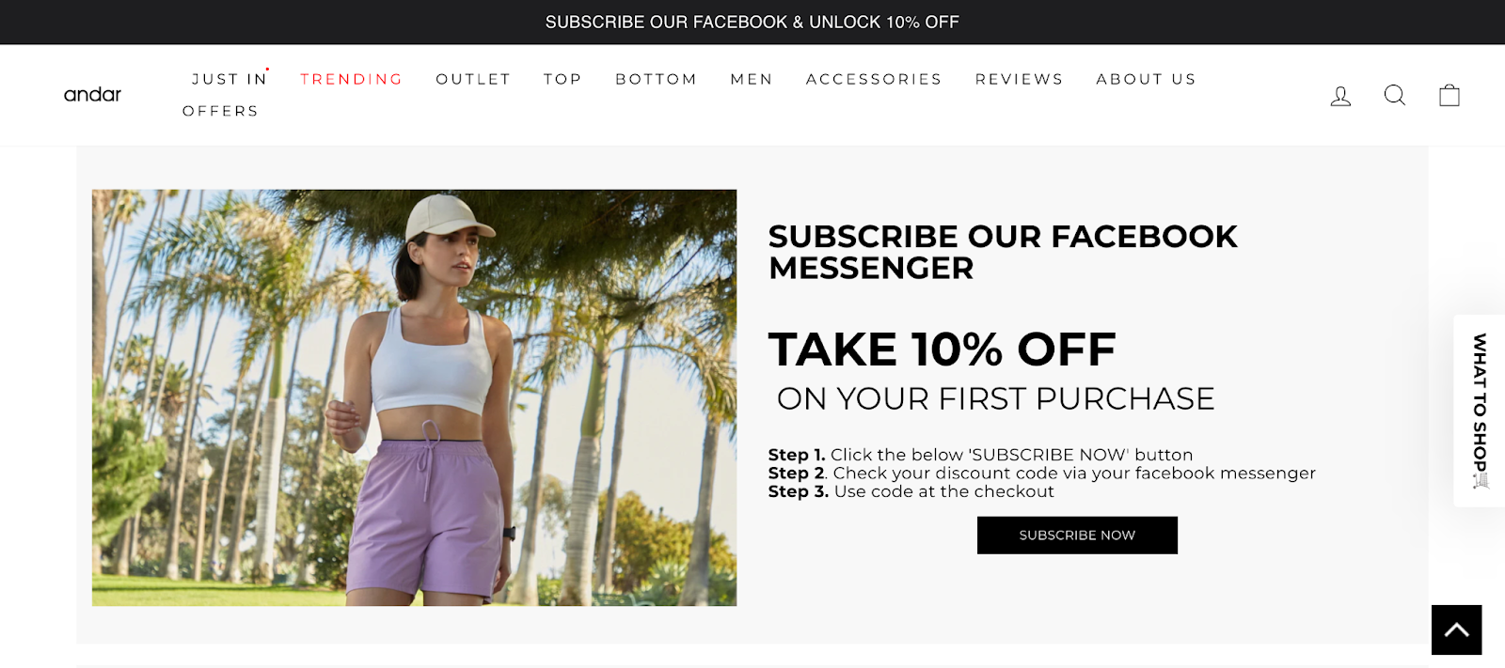Open the What To Shop side tab
Image resolution: width=1505 pixels, height=668 pixels.
click(x=1480, y=411)
